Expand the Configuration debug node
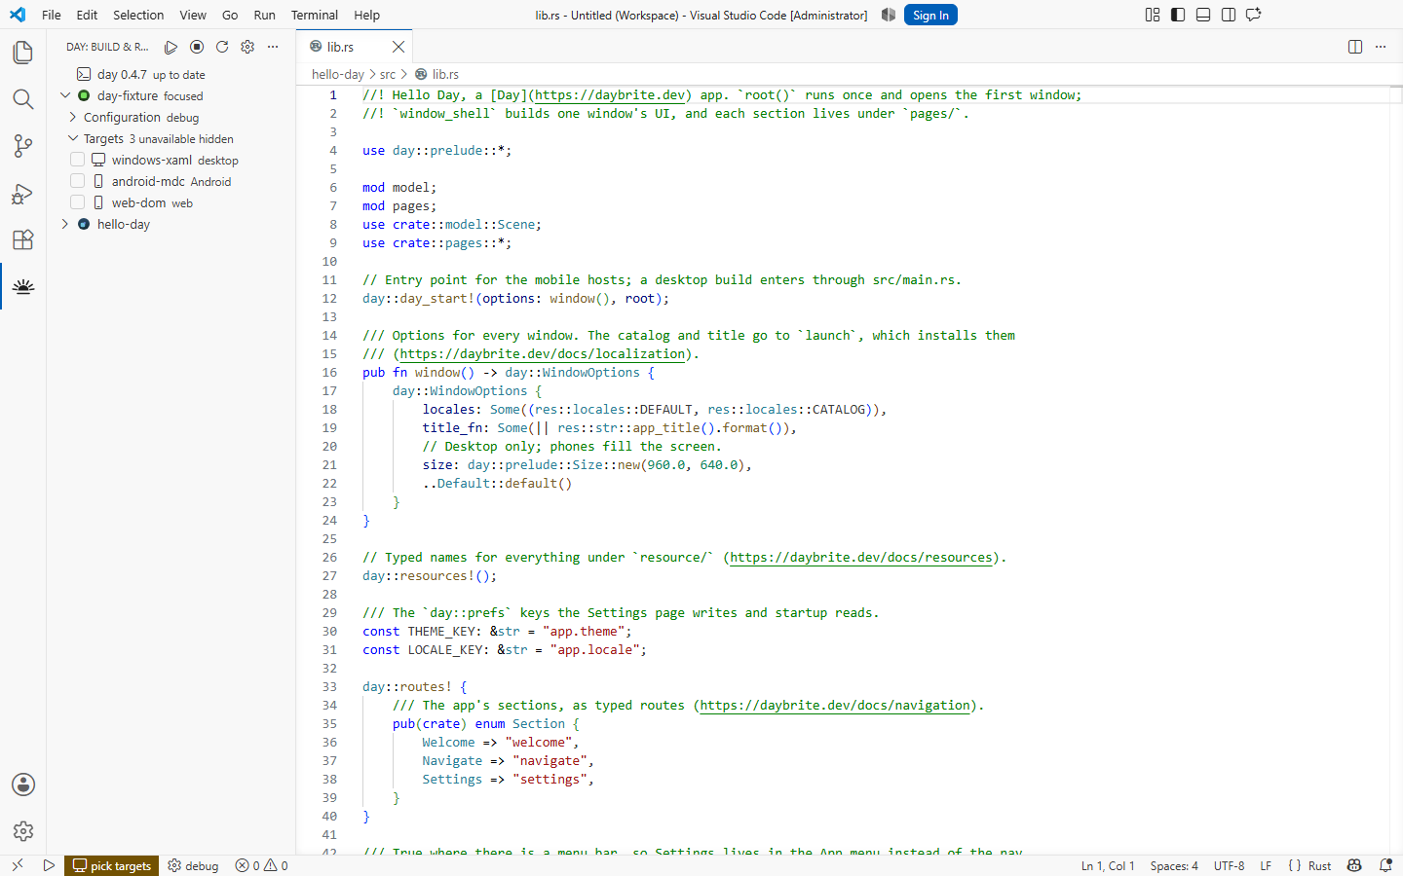This screenshot has width=1403, height=876. coord(73,117)
